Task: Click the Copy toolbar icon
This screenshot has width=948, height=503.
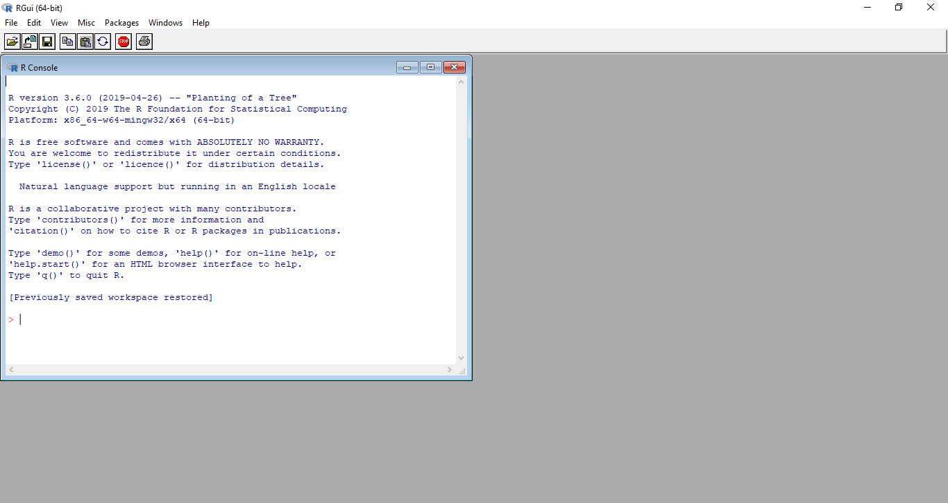Action: (x=67, y=42)
